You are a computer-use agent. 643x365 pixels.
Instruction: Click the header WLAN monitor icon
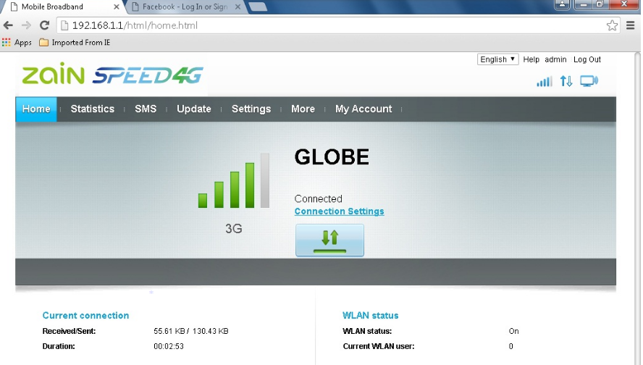589,81
